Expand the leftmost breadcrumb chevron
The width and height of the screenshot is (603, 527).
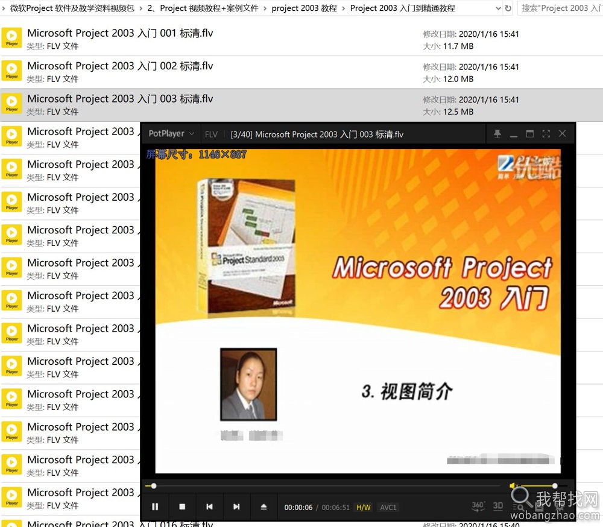[4, 8]
